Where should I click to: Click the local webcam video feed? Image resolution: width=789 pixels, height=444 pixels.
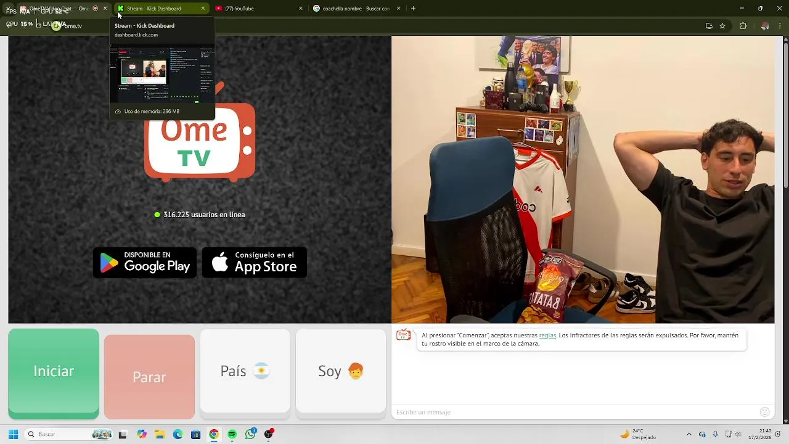coord(583,179)
